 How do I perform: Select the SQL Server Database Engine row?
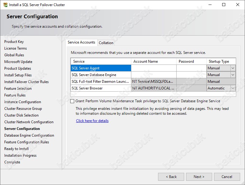tap(101, 75)
